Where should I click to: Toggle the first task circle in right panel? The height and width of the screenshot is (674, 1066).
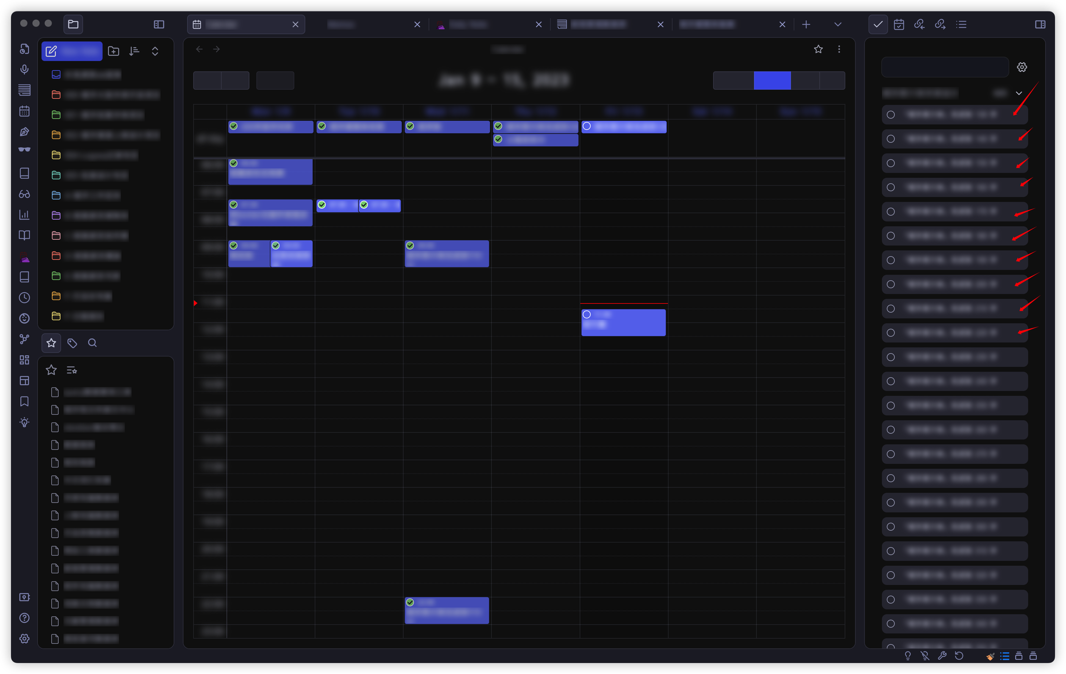point(891,115)
